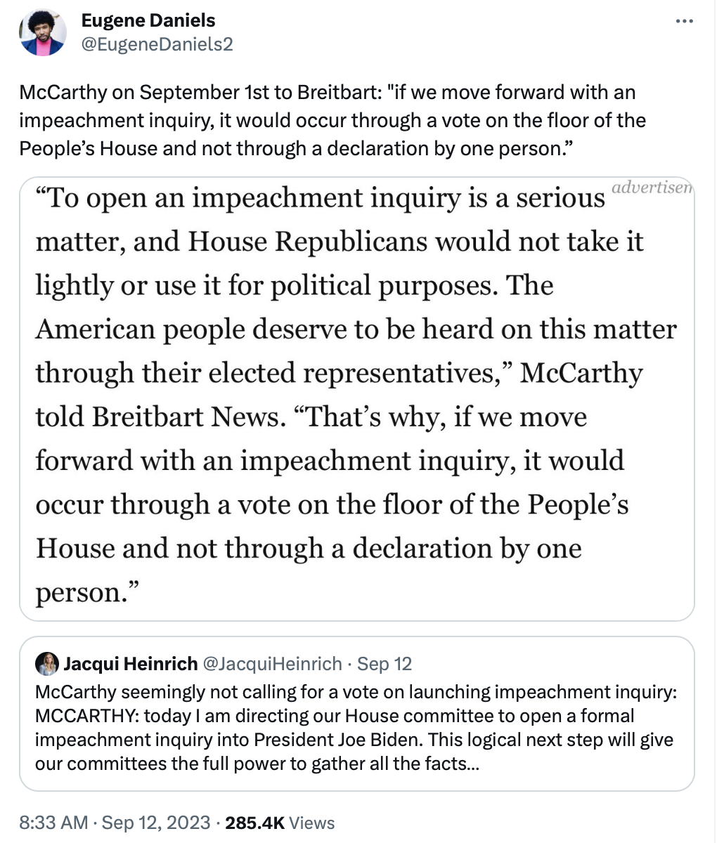724x843 pixels.
Task: Click the cropped 'advertisement' label in image corner
Action: click(x=652, y=188)
